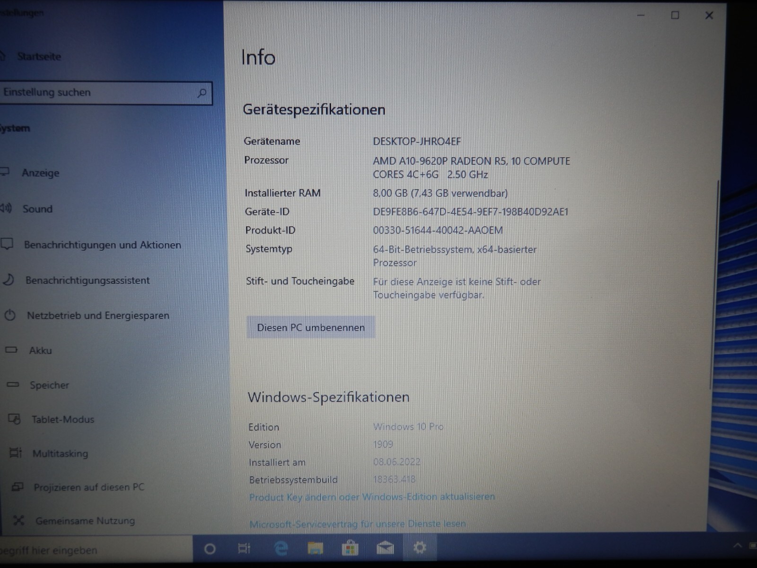Click the Info page scrollbar
This screenshot has width=757, height=568.
(715, 284)
